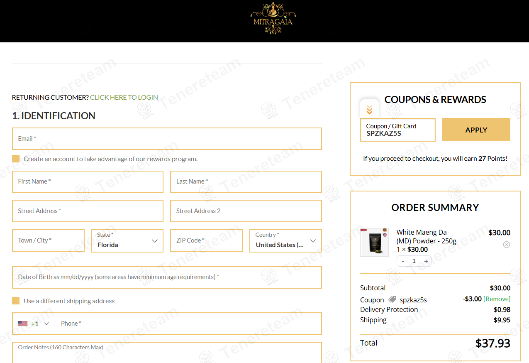Focus the Email input field
529x363 pixels.
[167, 139]
